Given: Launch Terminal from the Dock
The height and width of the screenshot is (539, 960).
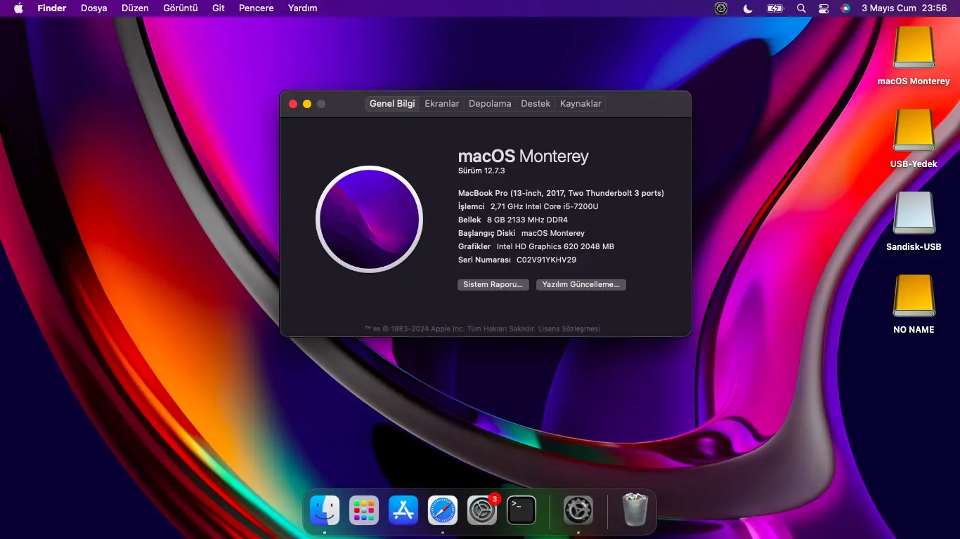Looking at the screenshot, I should coord(521,510).
